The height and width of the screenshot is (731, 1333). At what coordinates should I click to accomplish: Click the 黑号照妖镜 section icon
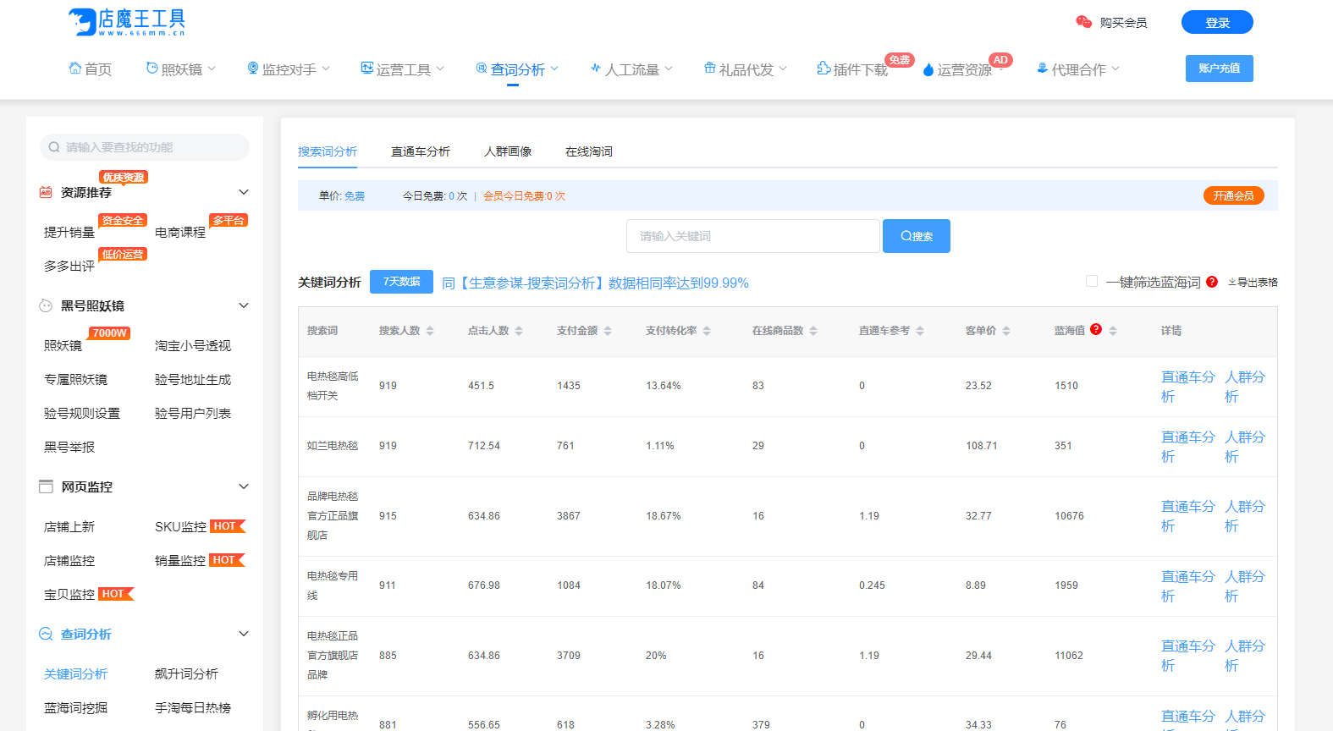(46, 306)
